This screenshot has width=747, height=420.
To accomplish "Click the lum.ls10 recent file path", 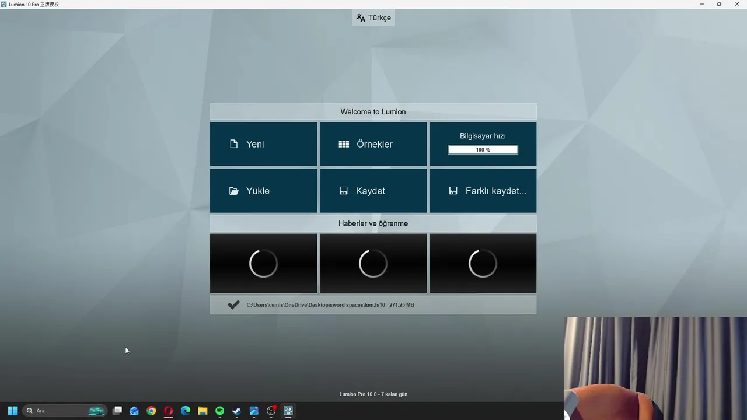I will point(330,305).
